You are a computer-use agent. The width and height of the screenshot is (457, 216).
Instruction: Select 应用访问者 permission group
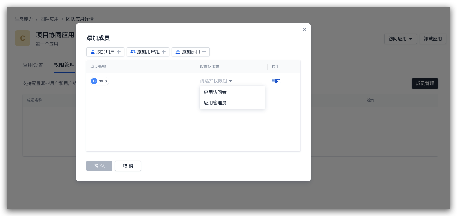coord(232,92)
